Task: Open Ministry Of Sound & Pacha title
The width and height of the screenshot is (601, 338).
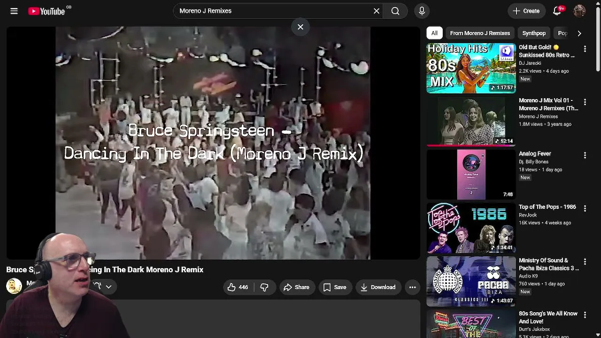Action: pyautogui.click(x=549, y=264)
